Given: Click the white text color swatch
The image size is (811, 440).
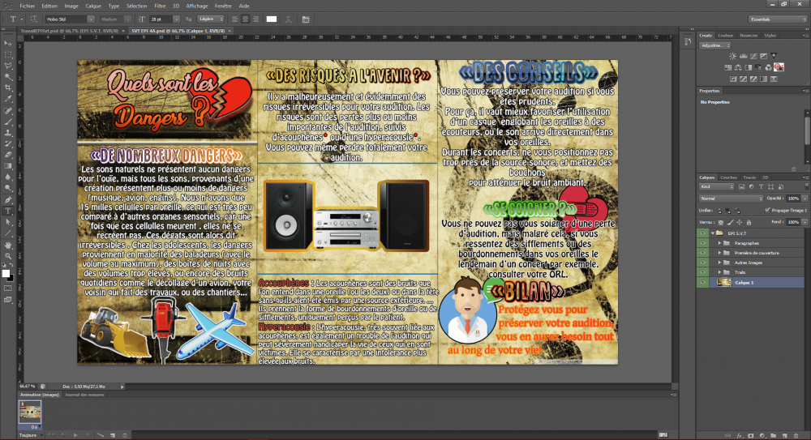Looking at the screenshot, I should pos(272,19).
